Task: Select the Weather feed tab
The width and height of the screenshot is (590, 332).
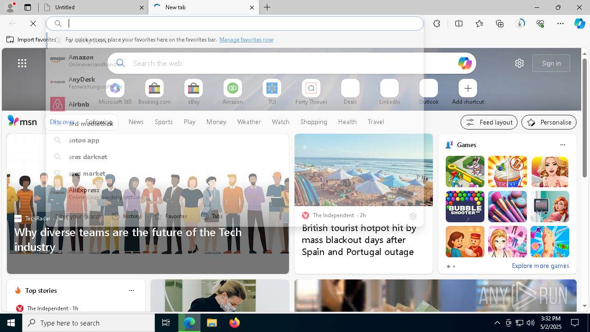Action: click(249, 122)
